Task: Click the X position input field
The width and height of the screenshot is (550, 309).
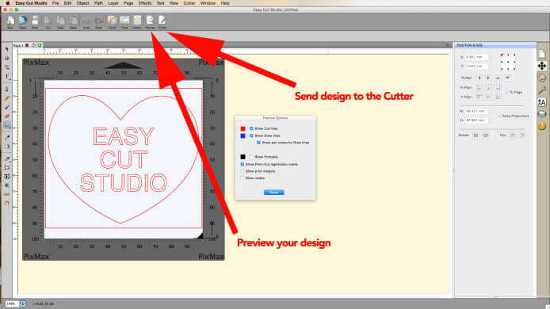Action: point(476,57)
